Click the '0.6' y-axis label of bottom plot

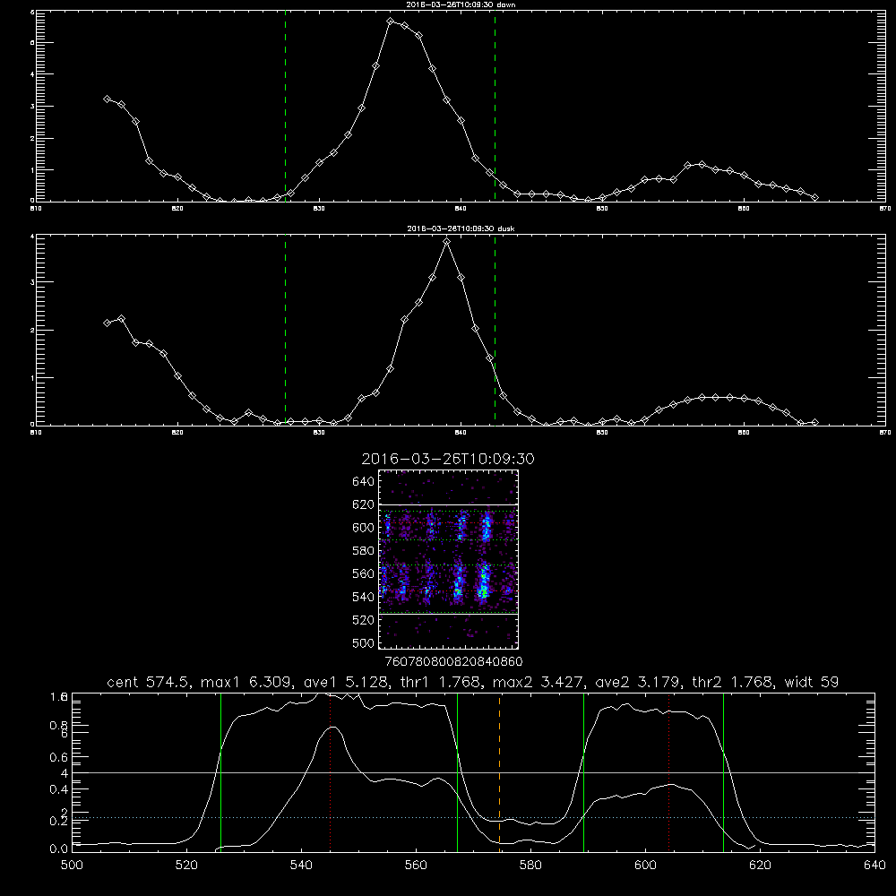(59, 757)
